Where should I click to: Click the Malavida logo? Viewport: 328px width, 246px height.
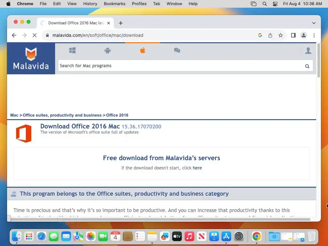pyautogui.click(x=31, y=58)
